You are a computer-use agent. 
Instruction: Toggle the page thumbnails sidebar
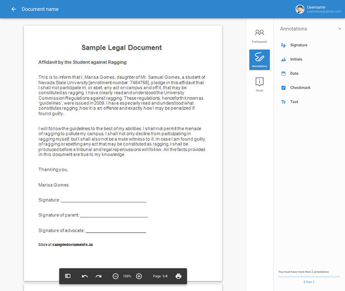click(x=68, y=276)
